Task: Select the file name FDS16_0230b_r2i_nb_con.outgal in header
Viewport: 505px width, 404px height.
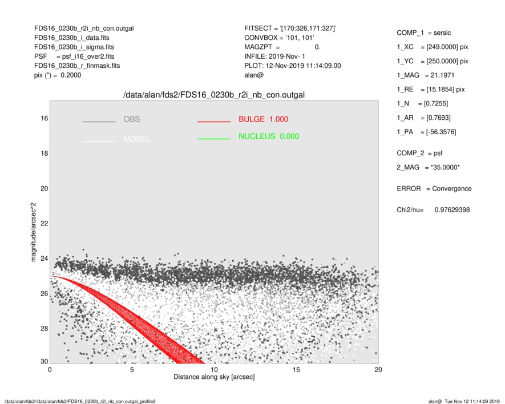Action: click(84, 29)
